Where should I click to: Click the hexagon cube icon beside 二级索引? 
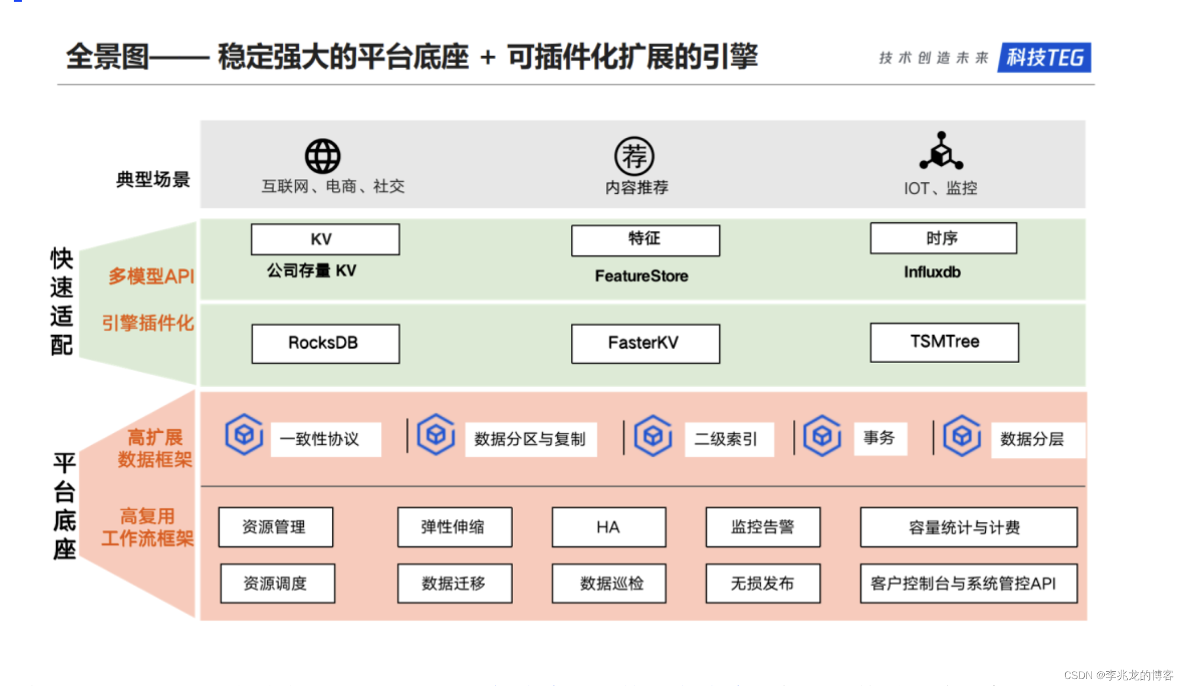coord(653,436)
